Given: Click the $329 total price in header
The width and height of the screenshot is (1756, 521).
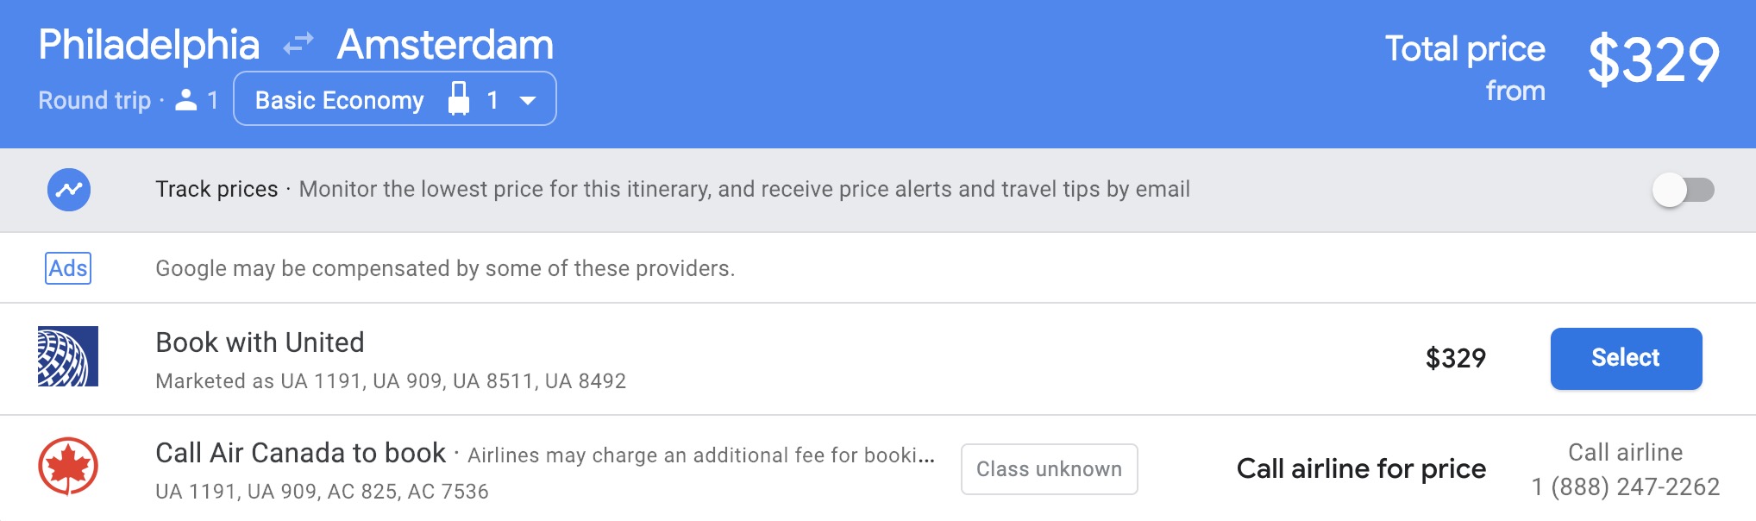Looking at the screenshot, I should (1653, 60).
